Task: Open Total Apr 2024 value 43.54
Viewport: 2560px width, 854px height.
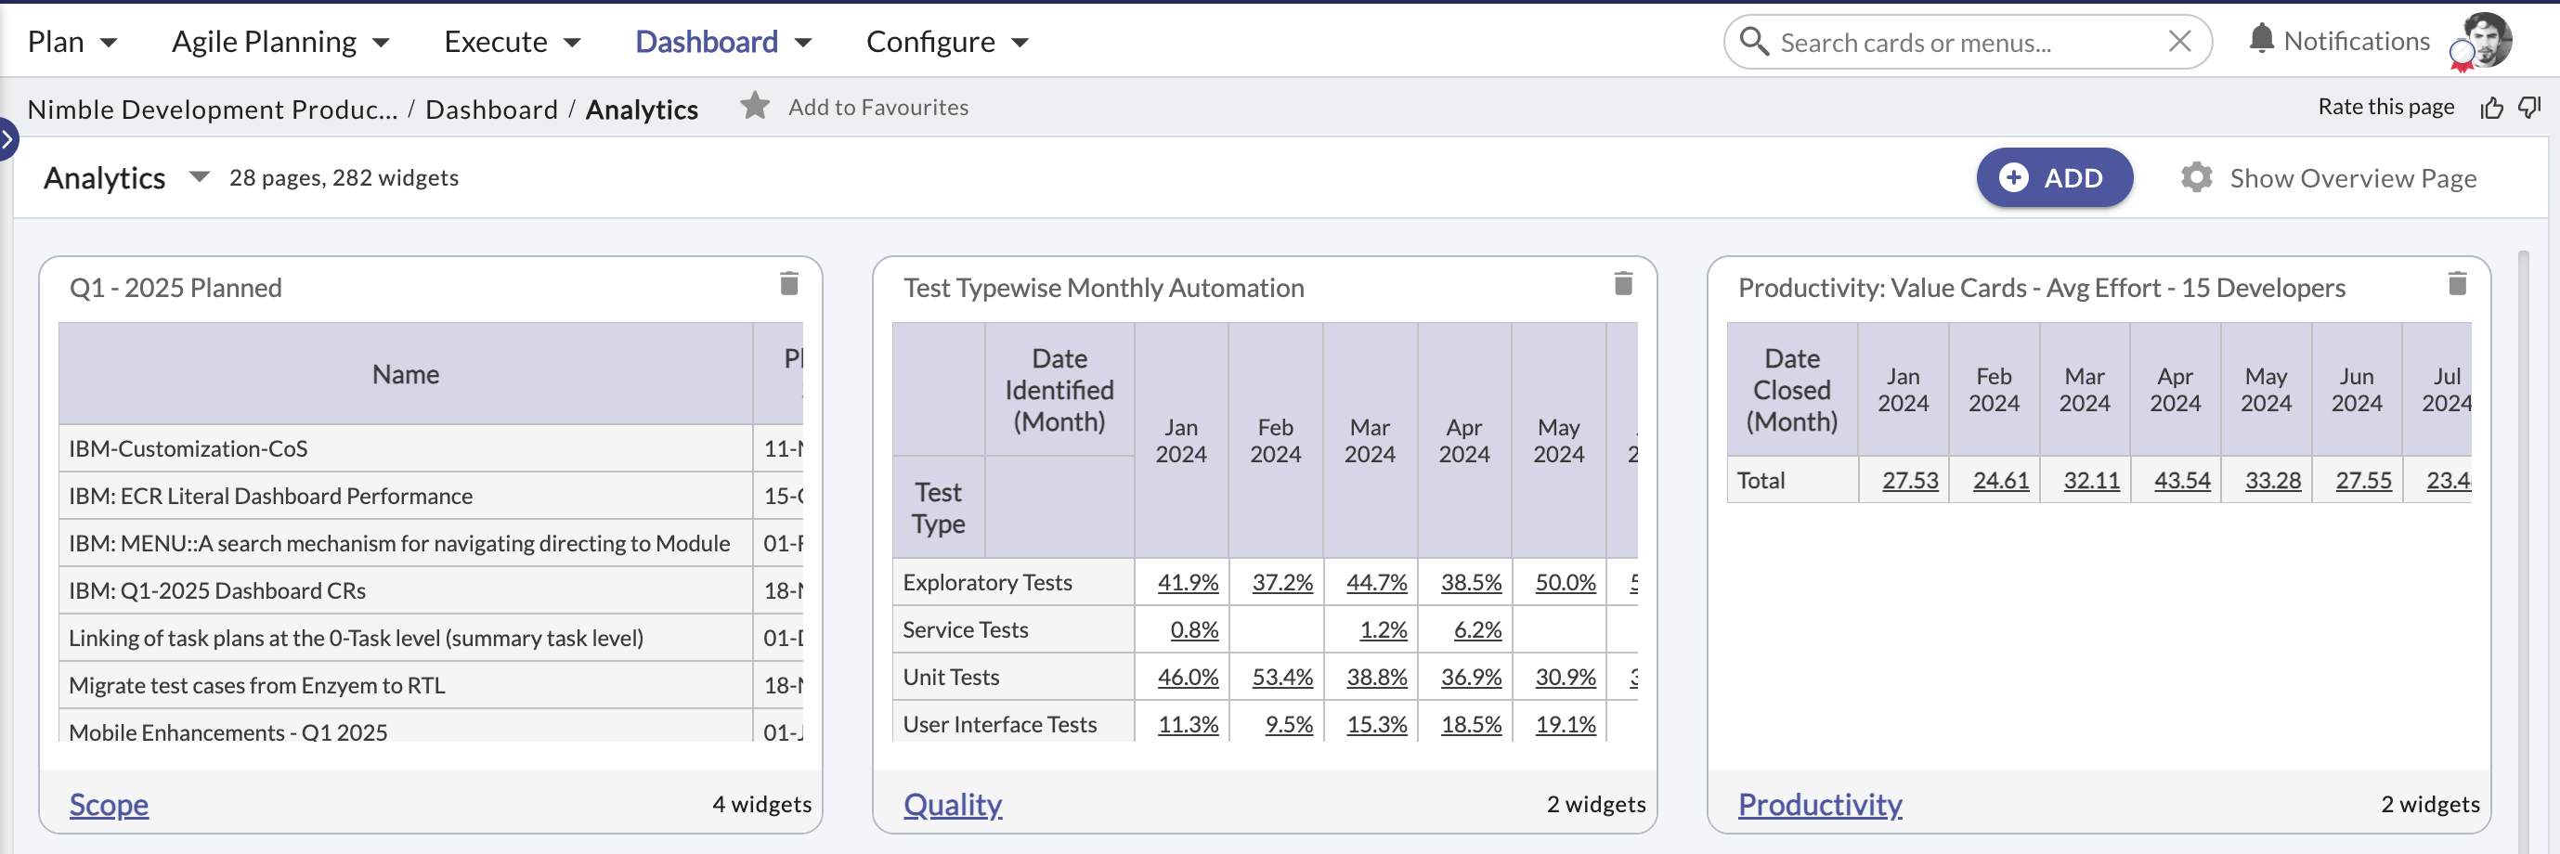Action: 2181,481
